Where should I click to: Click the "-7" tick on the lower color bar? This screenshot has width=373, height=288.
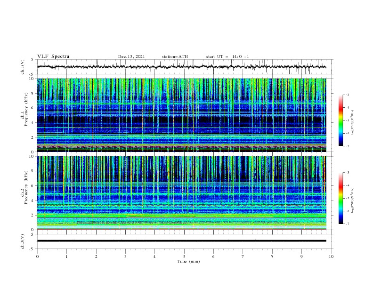(348, 224)
